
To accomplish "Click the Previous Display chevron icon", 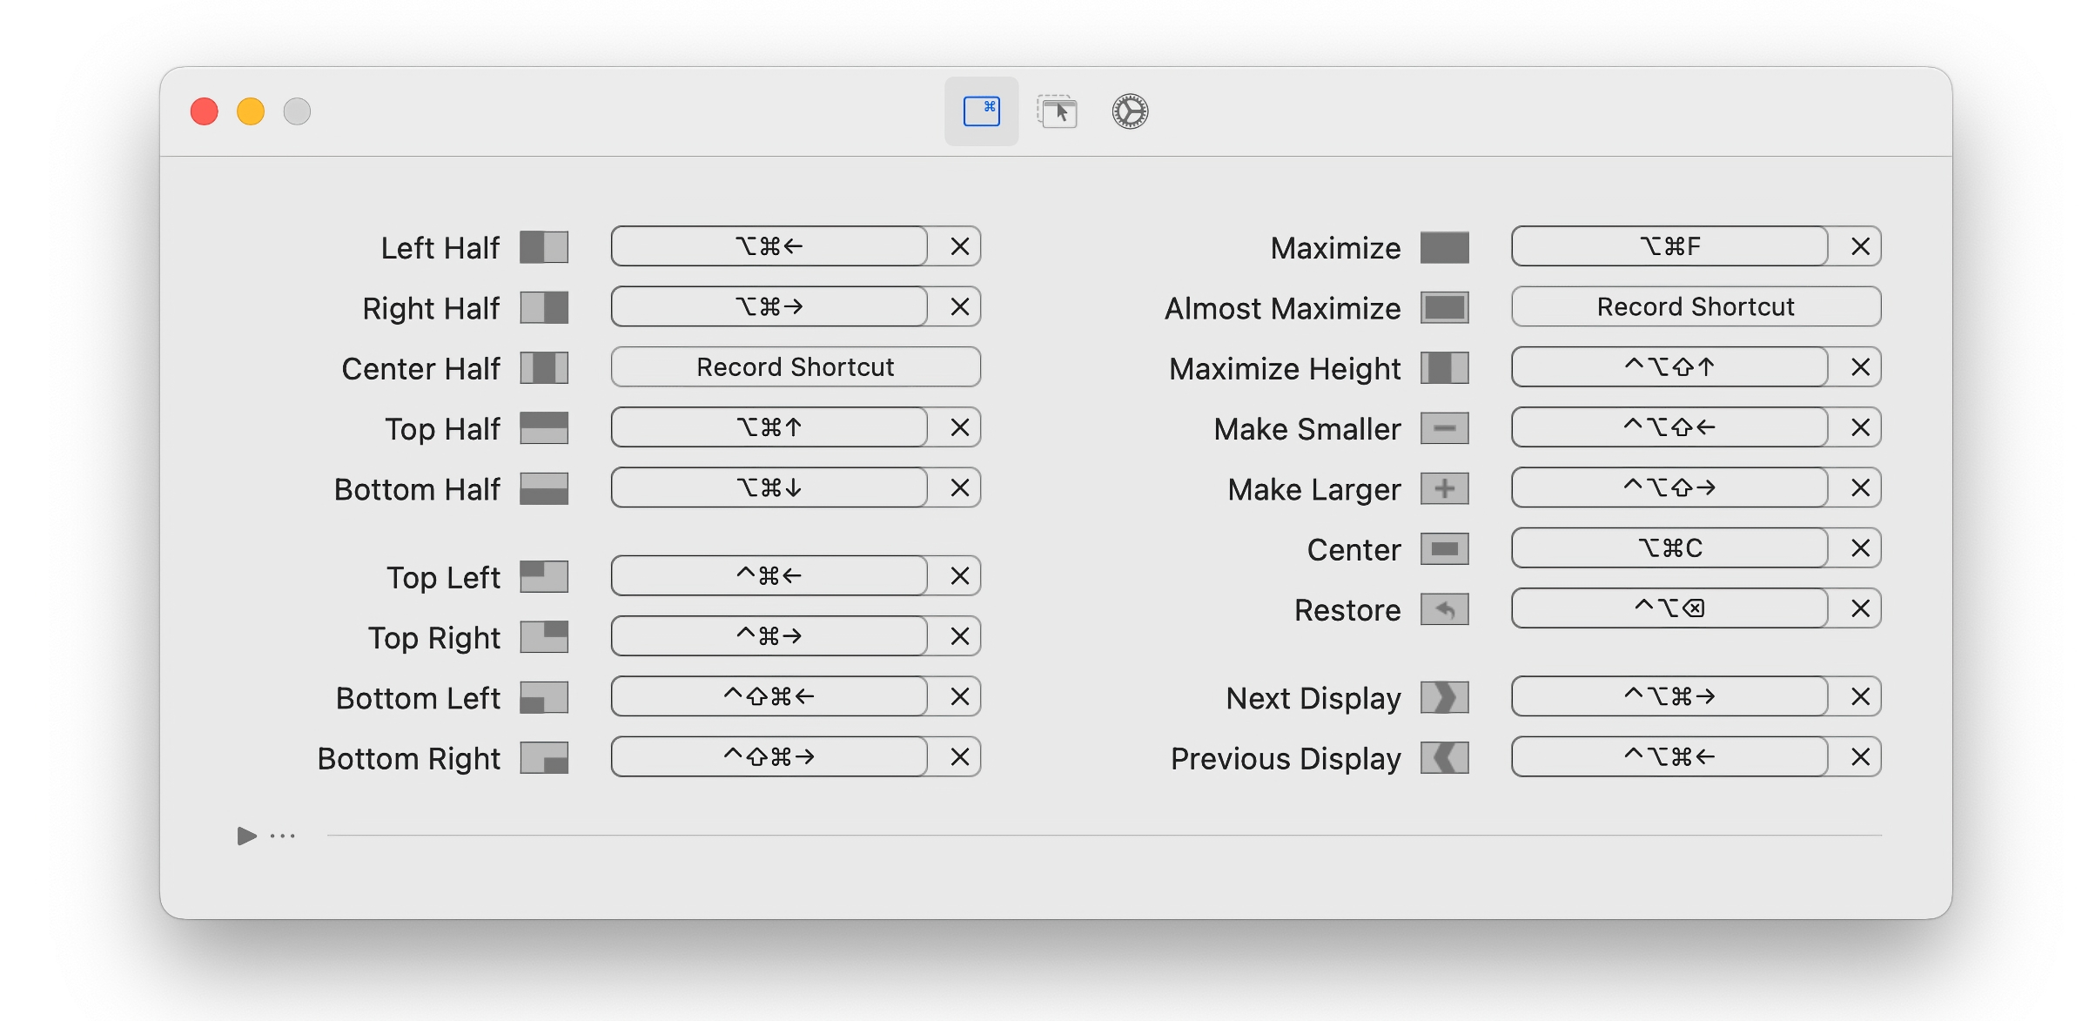I will pyautogui.click(x=1444, y=757).
